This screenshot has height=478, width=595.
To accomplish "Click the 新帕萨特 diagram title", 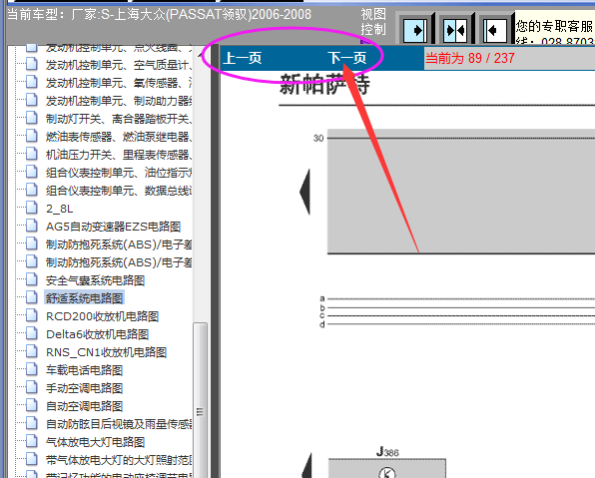I will [324, 84].
